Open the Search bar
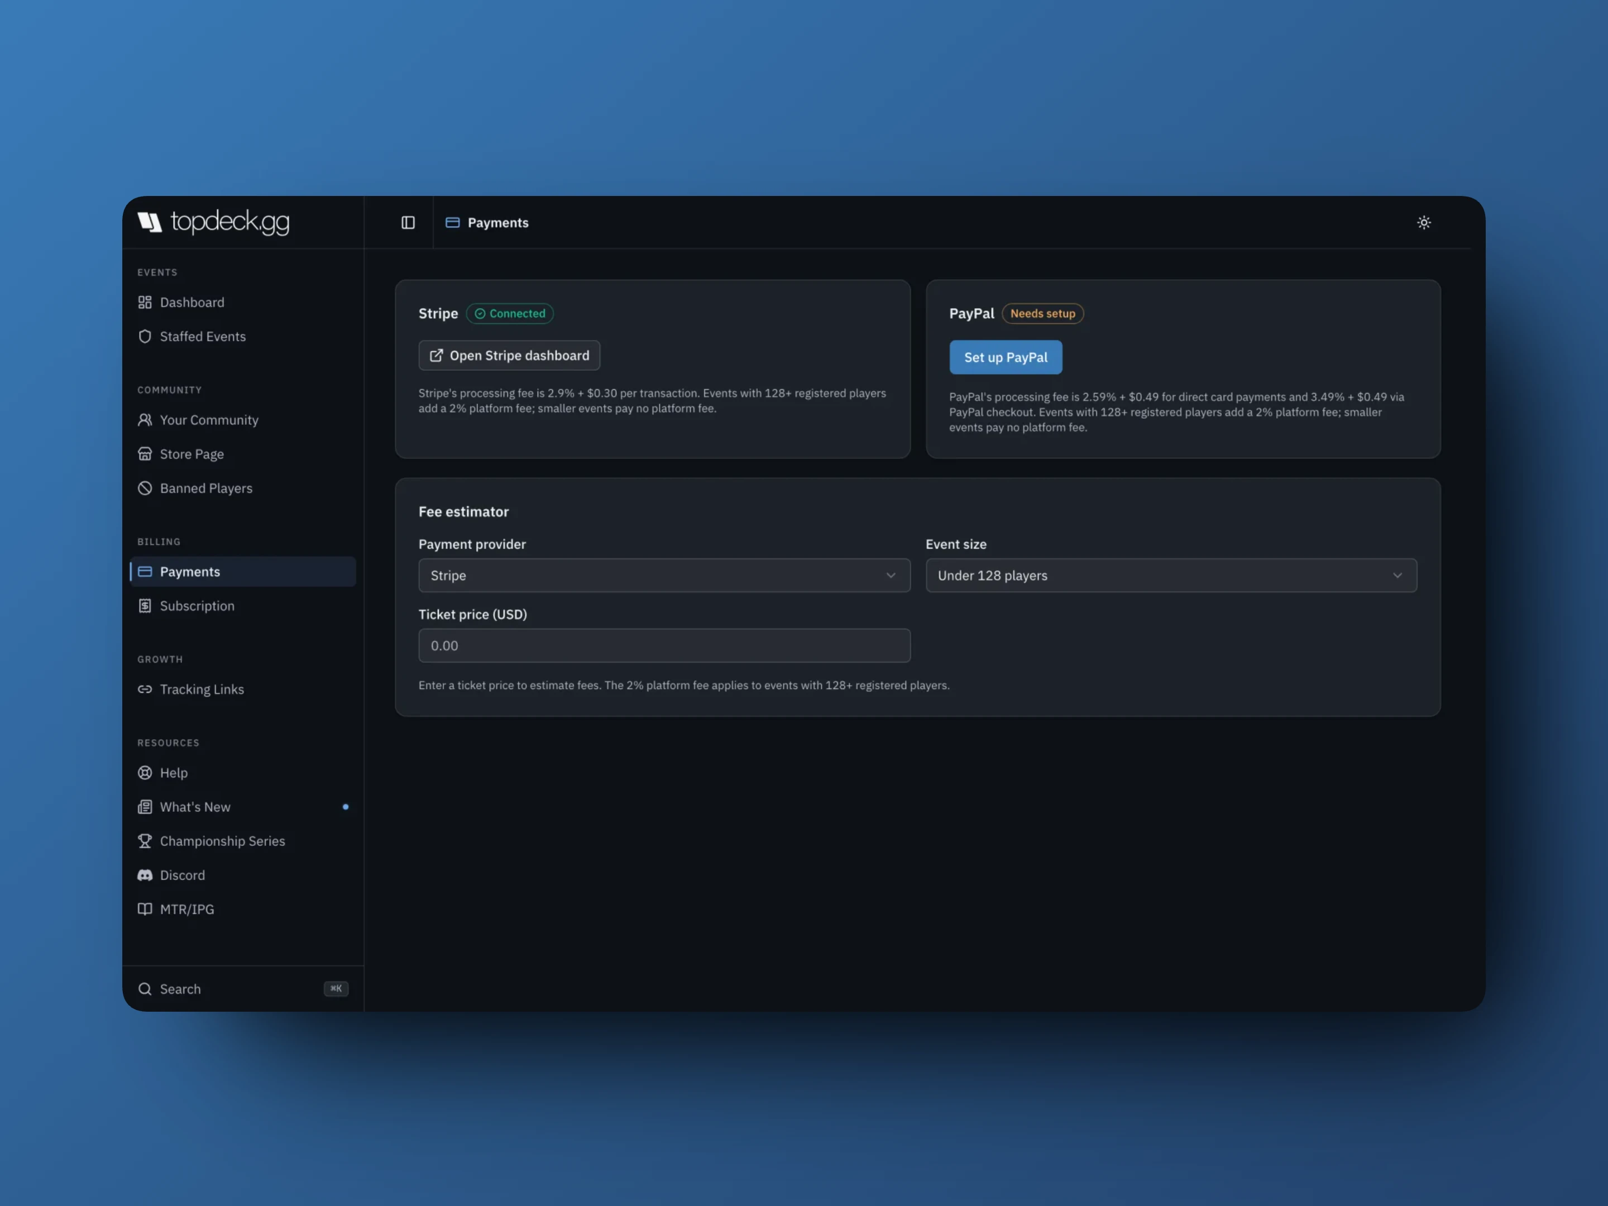 243,989
